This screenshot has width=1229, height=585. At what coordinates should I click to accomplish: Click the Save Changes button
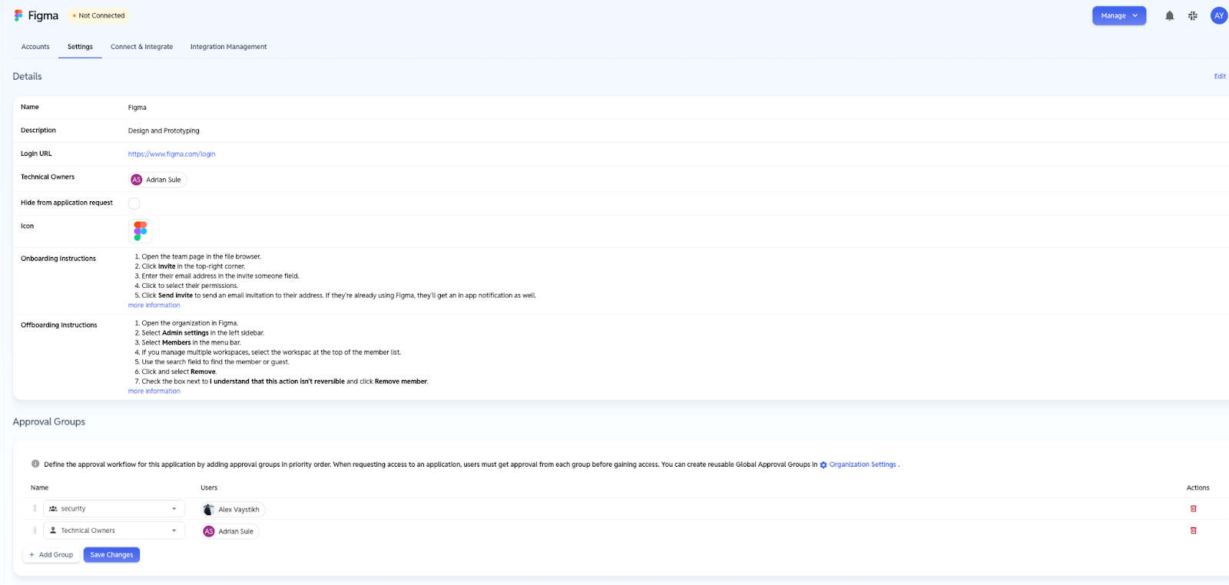[x=111, y=554]
